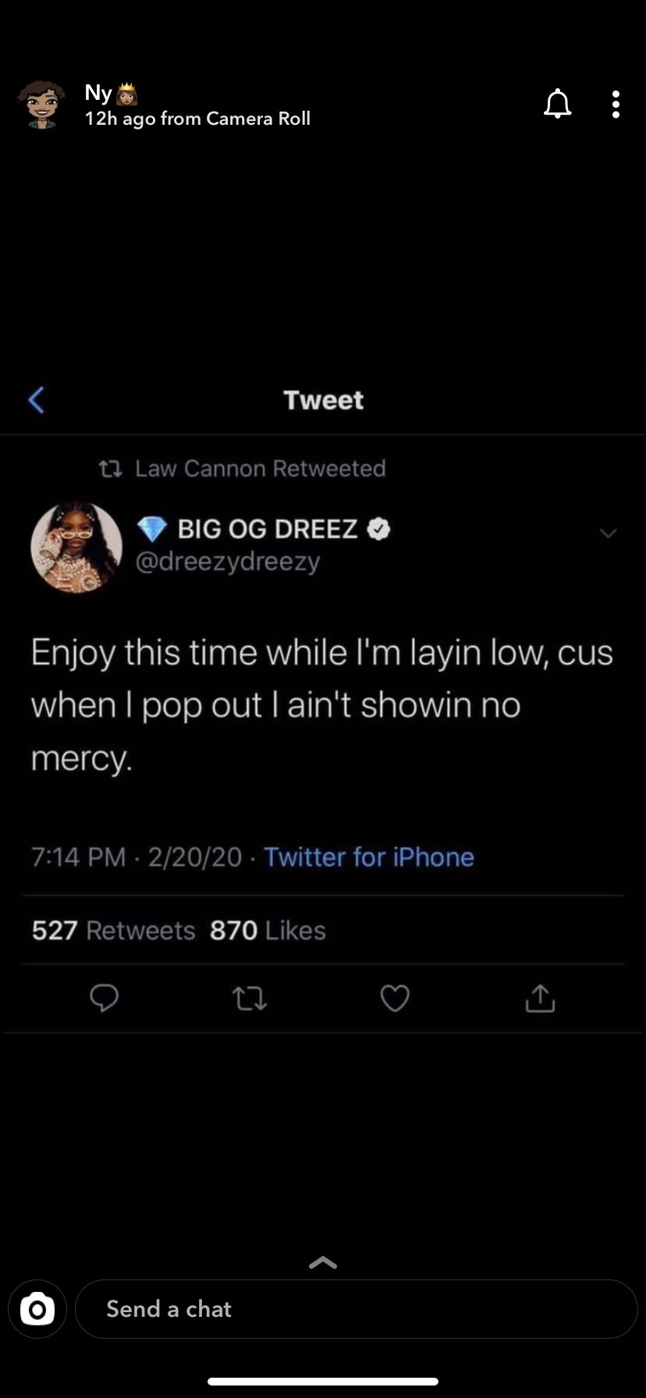This screenshot has width=646, height=1398.
Task: Tap the Ny story username
Action: point(98,94)
